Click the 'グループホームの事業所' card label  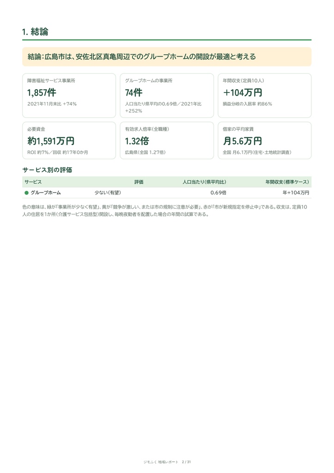[x=149, y=80]
